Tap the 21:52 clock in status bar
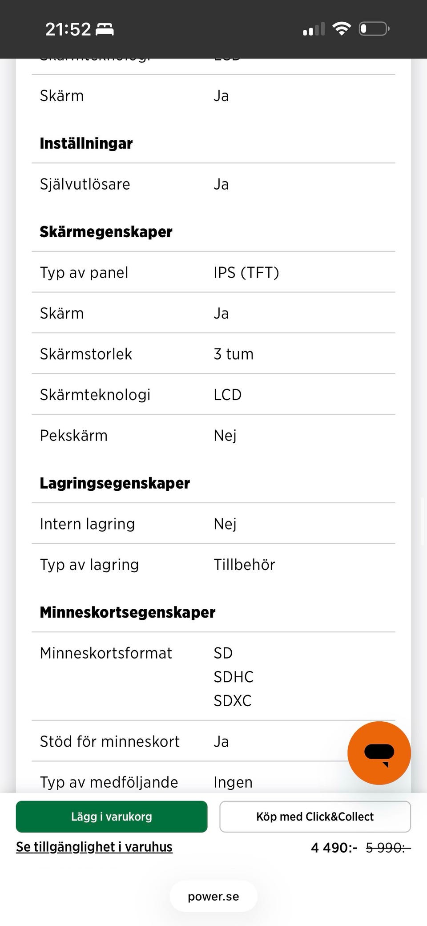Viewport: 427px width, 926px height. click(x=68, y=29)
